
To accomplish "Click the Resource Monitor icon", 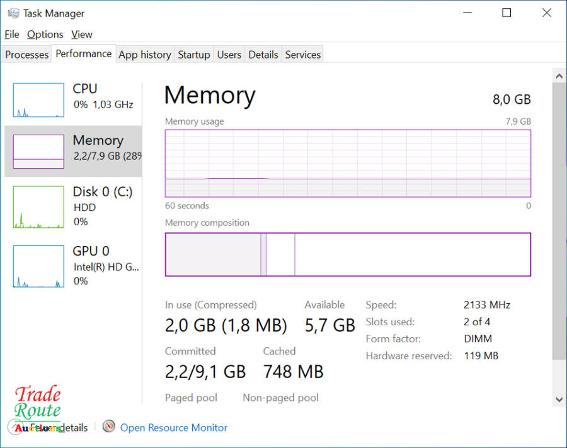I will [109, 427].
